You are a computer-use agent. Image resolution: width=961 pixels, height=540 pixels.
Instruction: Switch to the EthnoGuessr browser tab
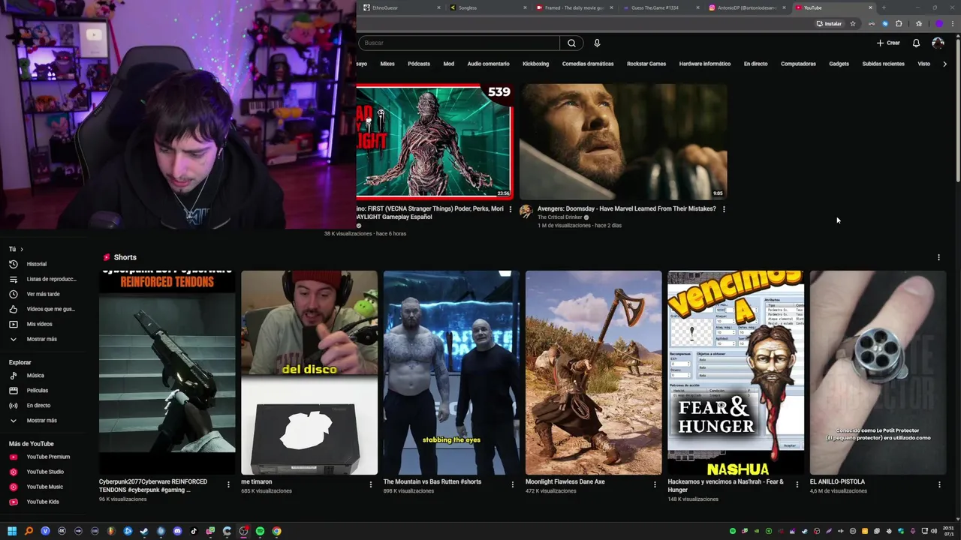point(402,7)
